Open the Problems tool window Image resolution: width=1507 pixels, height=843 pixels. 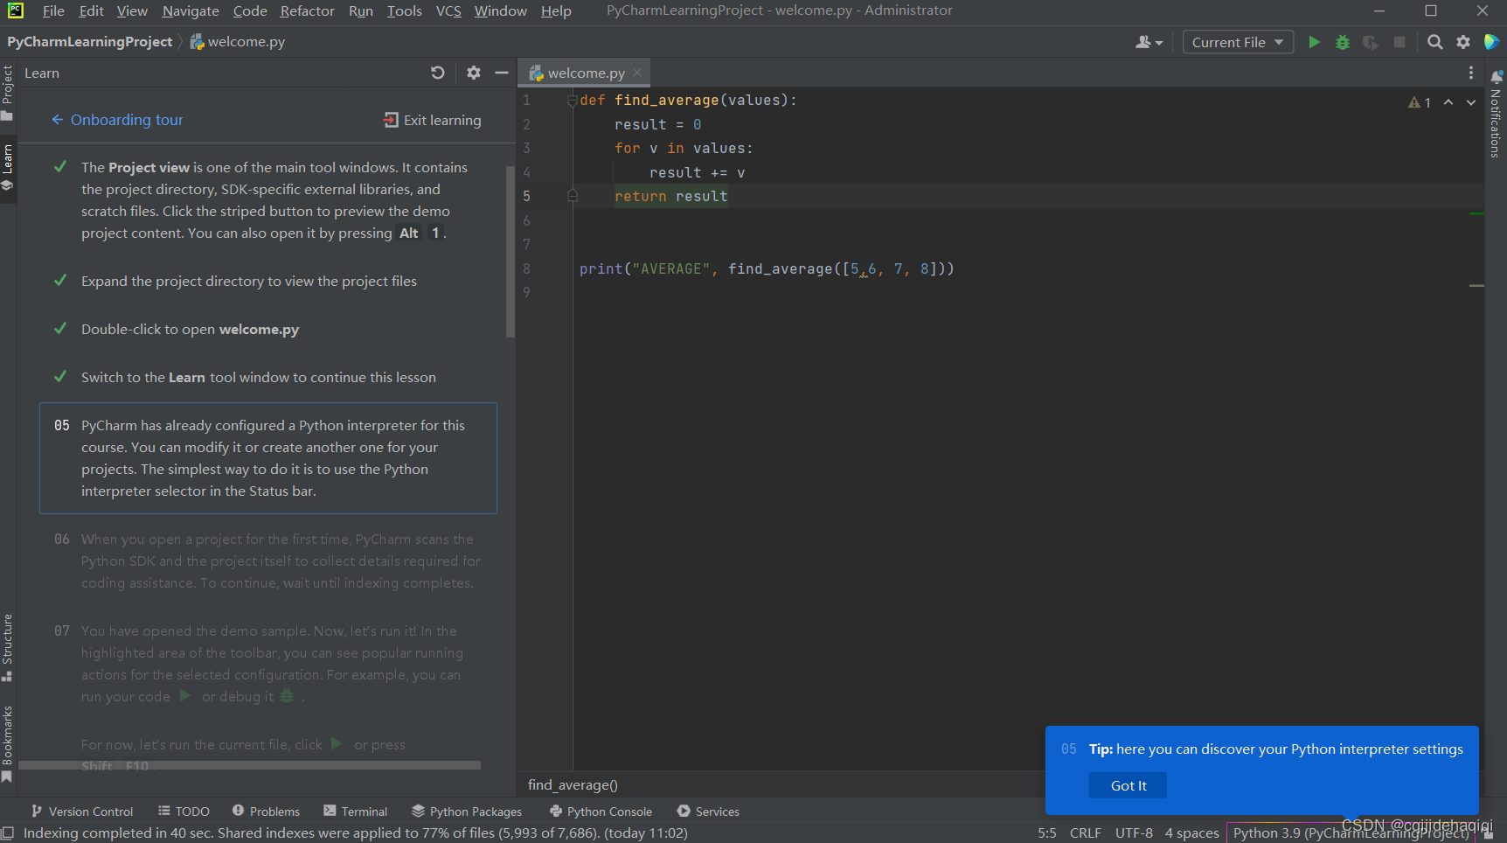click(266, 812)
